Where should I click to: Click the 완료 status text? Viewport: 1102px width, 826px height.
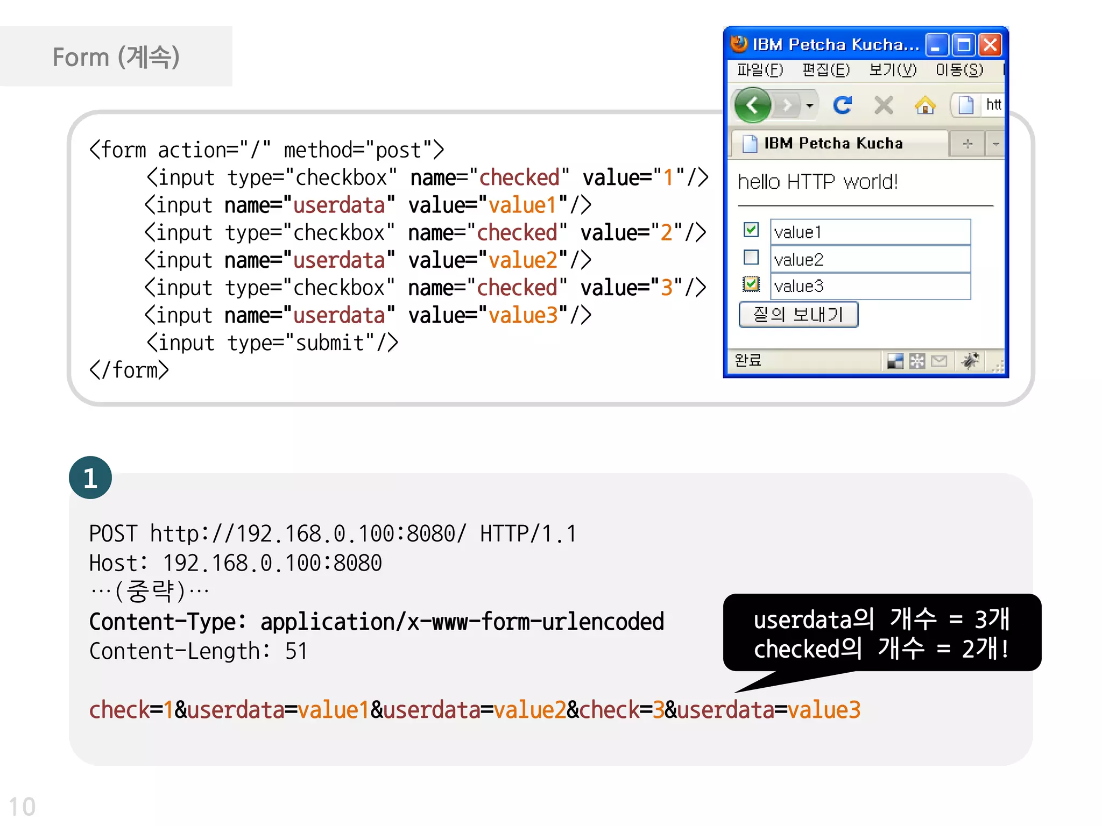(748, 360)
